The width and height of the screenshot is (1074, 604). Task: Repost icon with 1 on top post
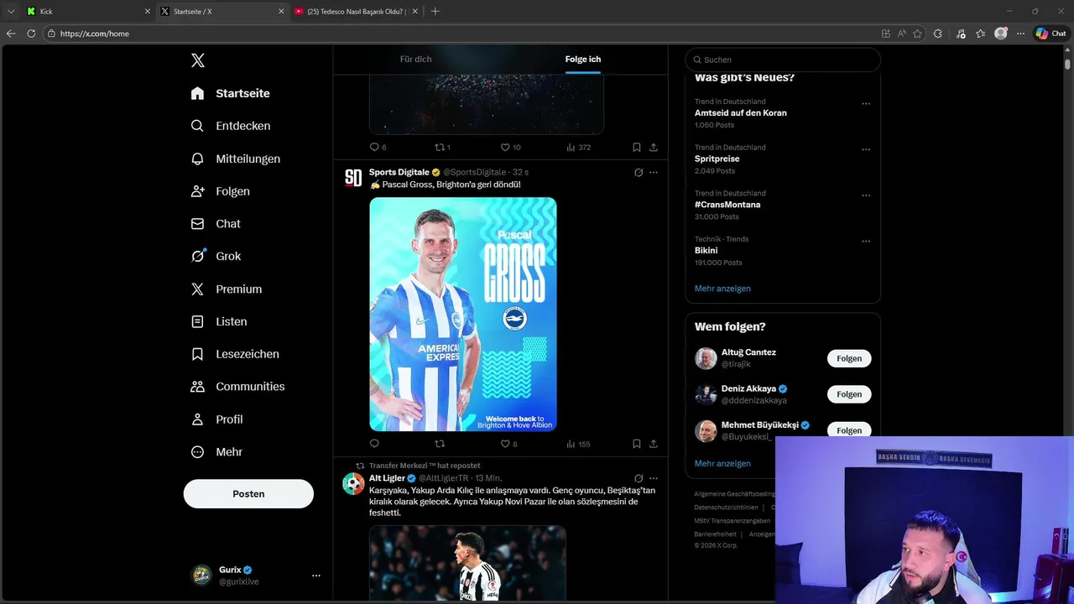pyautogui.click(x=440, y=147)
